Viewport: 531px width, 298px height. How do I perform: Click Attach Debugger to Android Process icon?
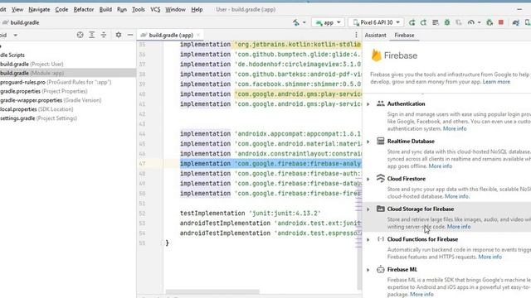pyautogui.click(x=490, y=22)
